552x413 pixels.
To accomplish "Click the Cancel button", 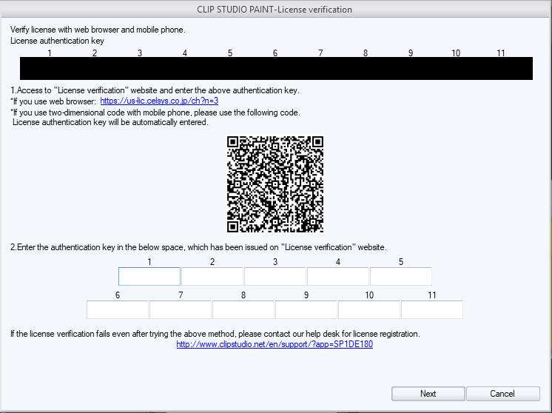I will coord(502,394).
